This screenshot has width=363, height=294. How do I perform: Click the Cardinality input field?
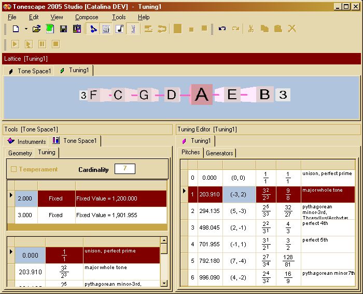coord(125,169)
